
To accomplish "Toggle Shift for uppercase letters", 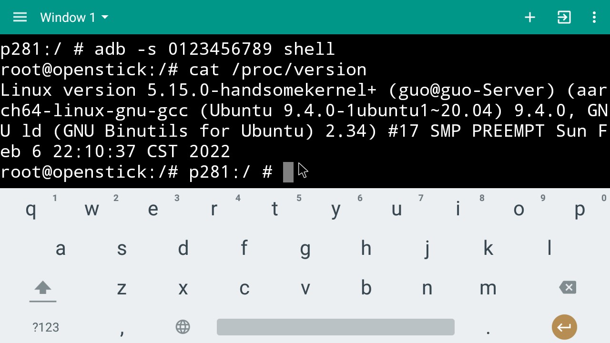I will 42,288.
